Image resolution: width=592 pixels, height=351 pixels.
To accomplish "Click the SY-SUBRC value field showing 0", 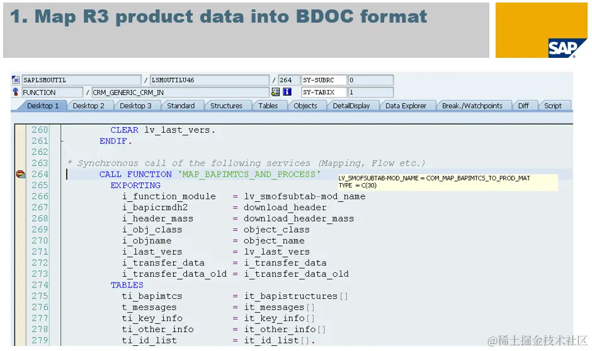I will click(x=370, y=80).
